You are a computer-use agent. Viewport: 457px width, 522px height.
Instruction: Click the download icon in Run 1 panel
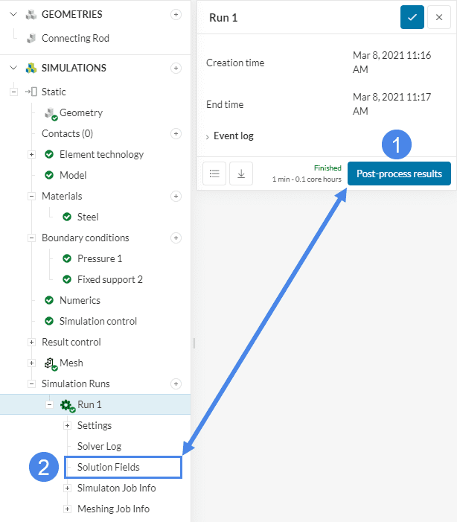(x=241, y=174)
